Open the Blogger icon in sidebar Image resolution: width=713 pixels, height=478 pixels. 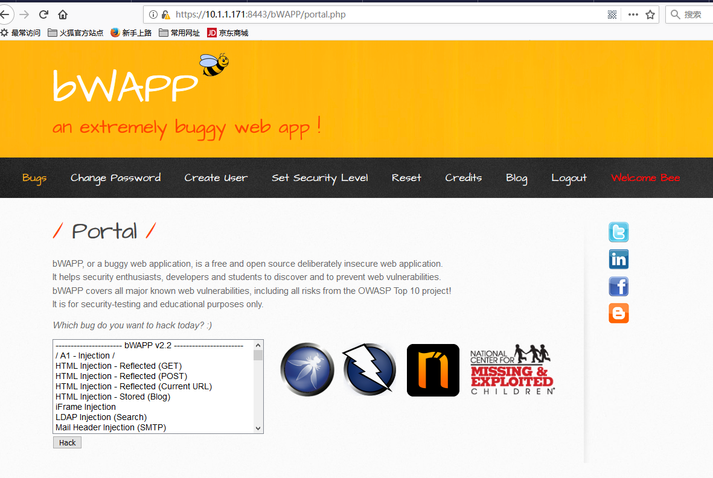pyautogui.click(x=618, y=313)
